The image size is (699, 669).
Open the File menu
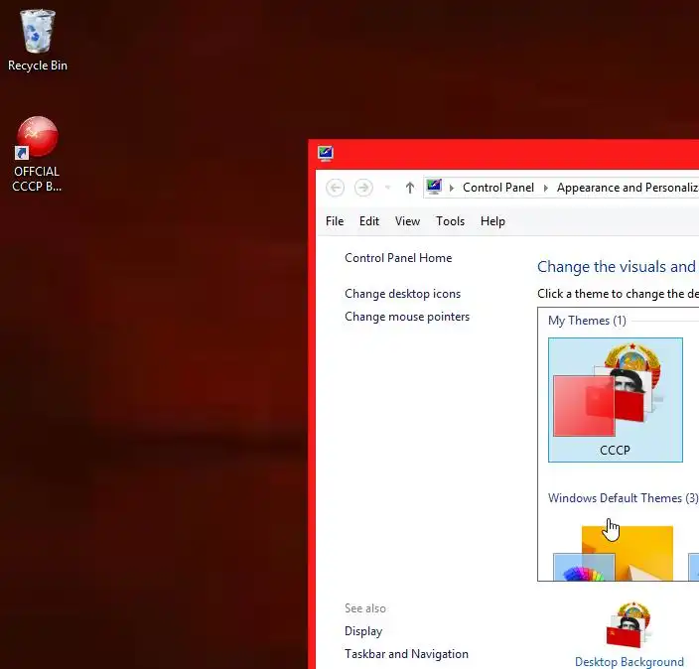[x=335, y=221]
